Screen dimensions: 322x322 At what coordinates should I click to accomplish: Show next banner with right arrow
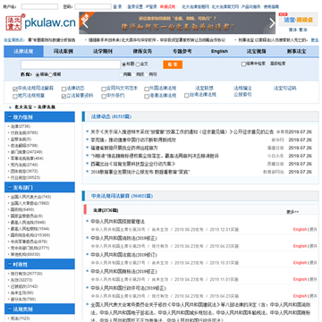272,23
